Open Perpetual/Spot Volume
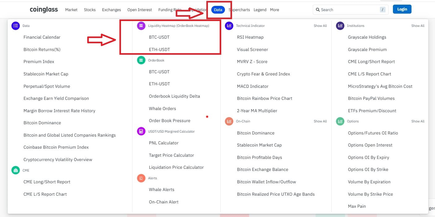 [47, 86]
